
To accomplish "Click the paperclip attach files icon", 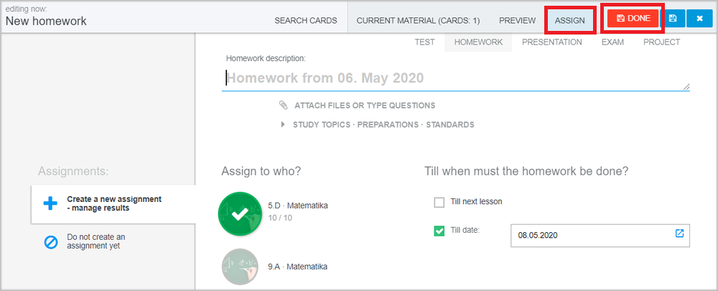I will (x=284, y=106).
